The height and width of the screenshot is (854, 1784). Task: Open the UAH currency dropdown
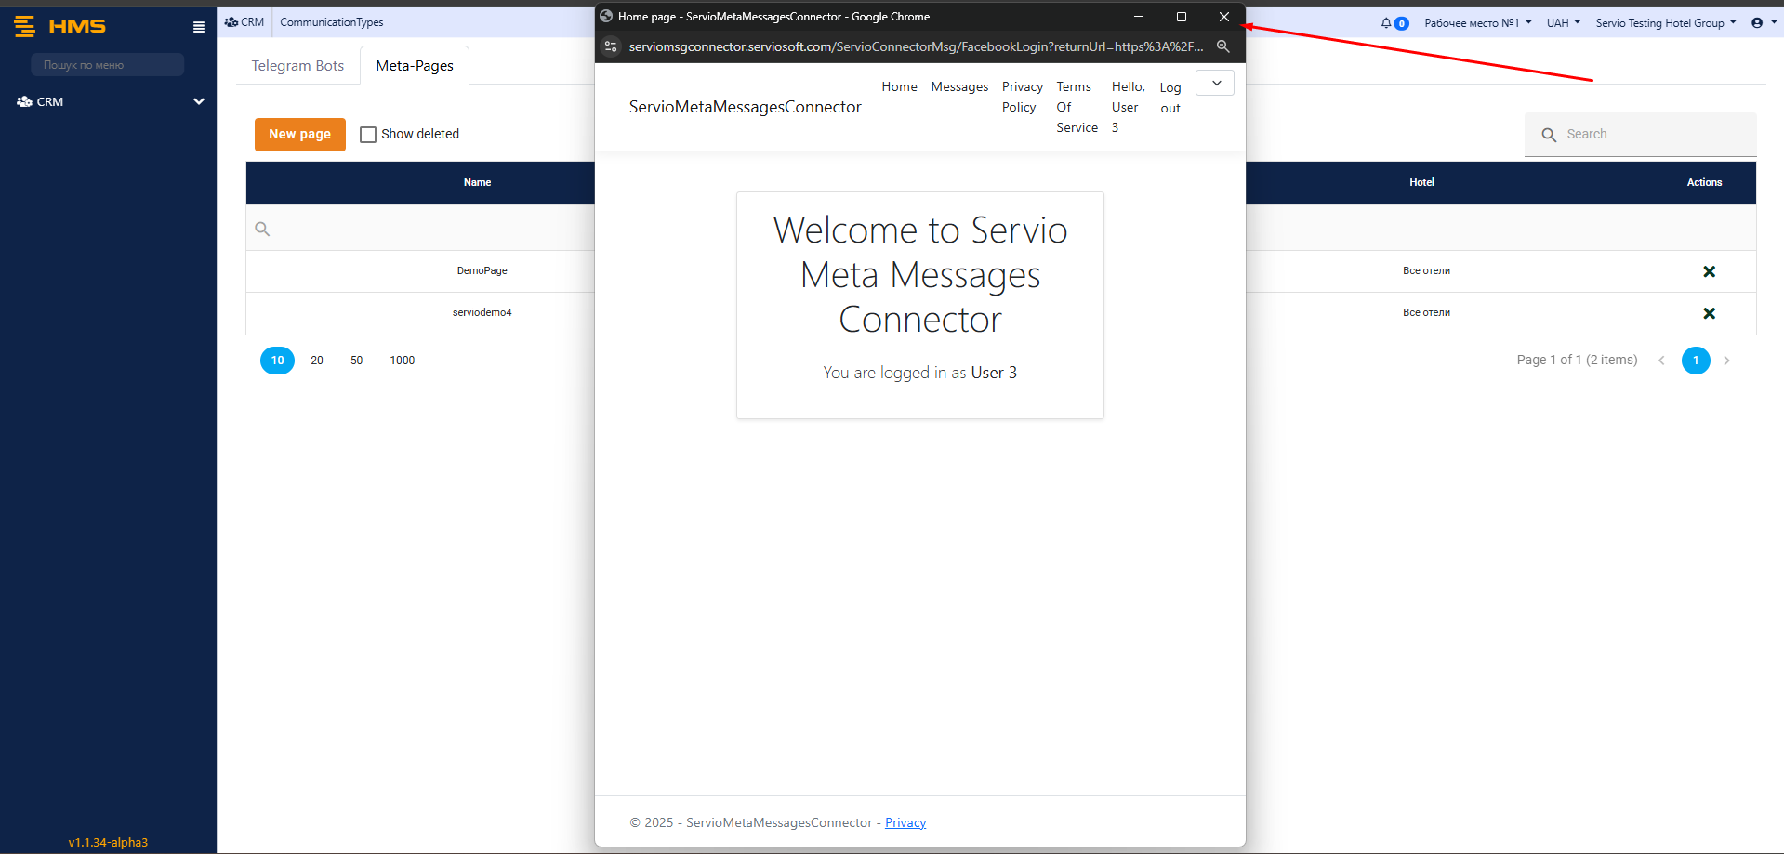click(x=1563, y=23)
